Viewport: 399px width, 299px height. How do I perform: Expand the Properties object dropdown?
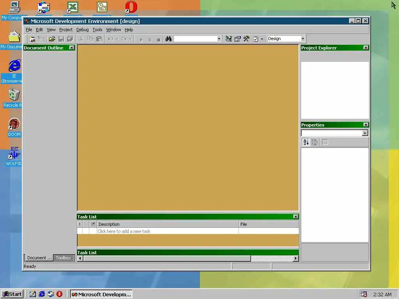click(x=365, y=133)
